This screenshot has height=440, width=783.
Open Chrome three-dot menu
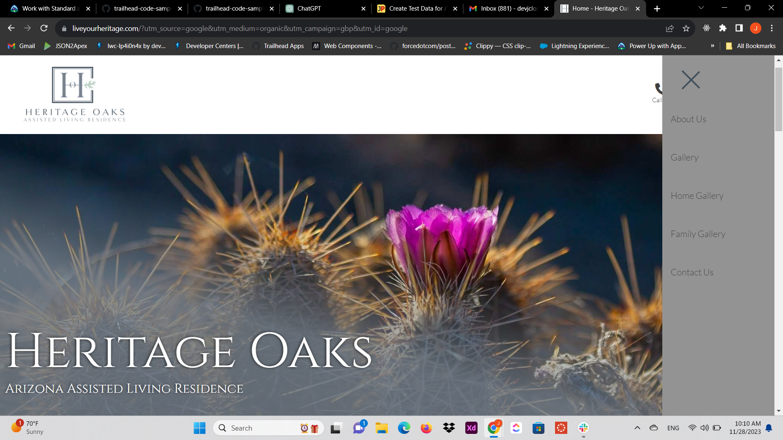coord(772,28)
